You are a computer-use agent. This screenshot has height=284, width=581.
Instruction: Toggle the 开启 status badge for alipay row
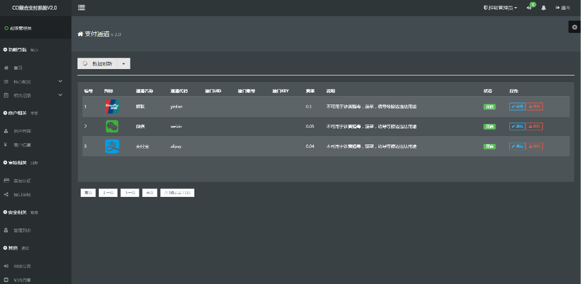[489, 147]
